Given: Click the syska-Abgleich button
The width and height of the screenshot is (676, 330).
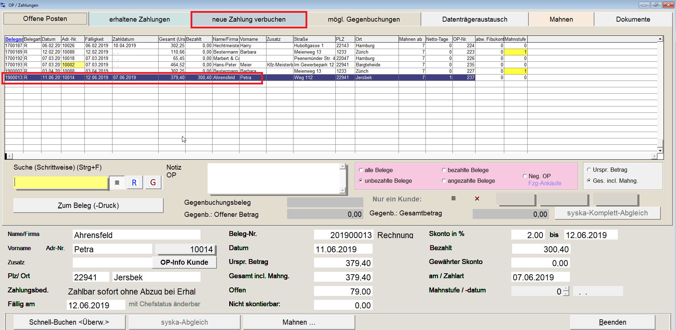Looking at the screenshot, I should click(185, 322).
